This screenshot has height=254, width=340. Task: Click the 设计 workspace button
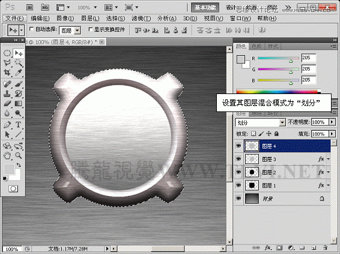coord(231,8)
